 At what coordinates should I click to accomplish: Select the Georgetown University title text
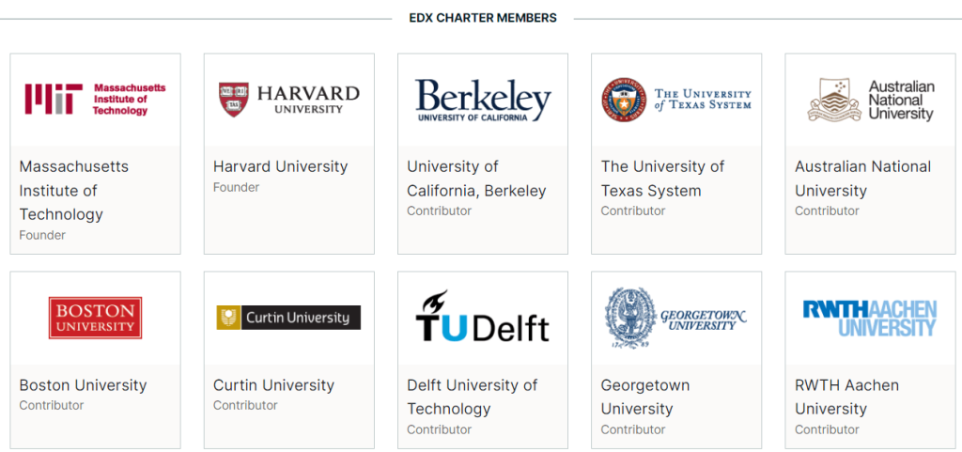coord(644,397)
